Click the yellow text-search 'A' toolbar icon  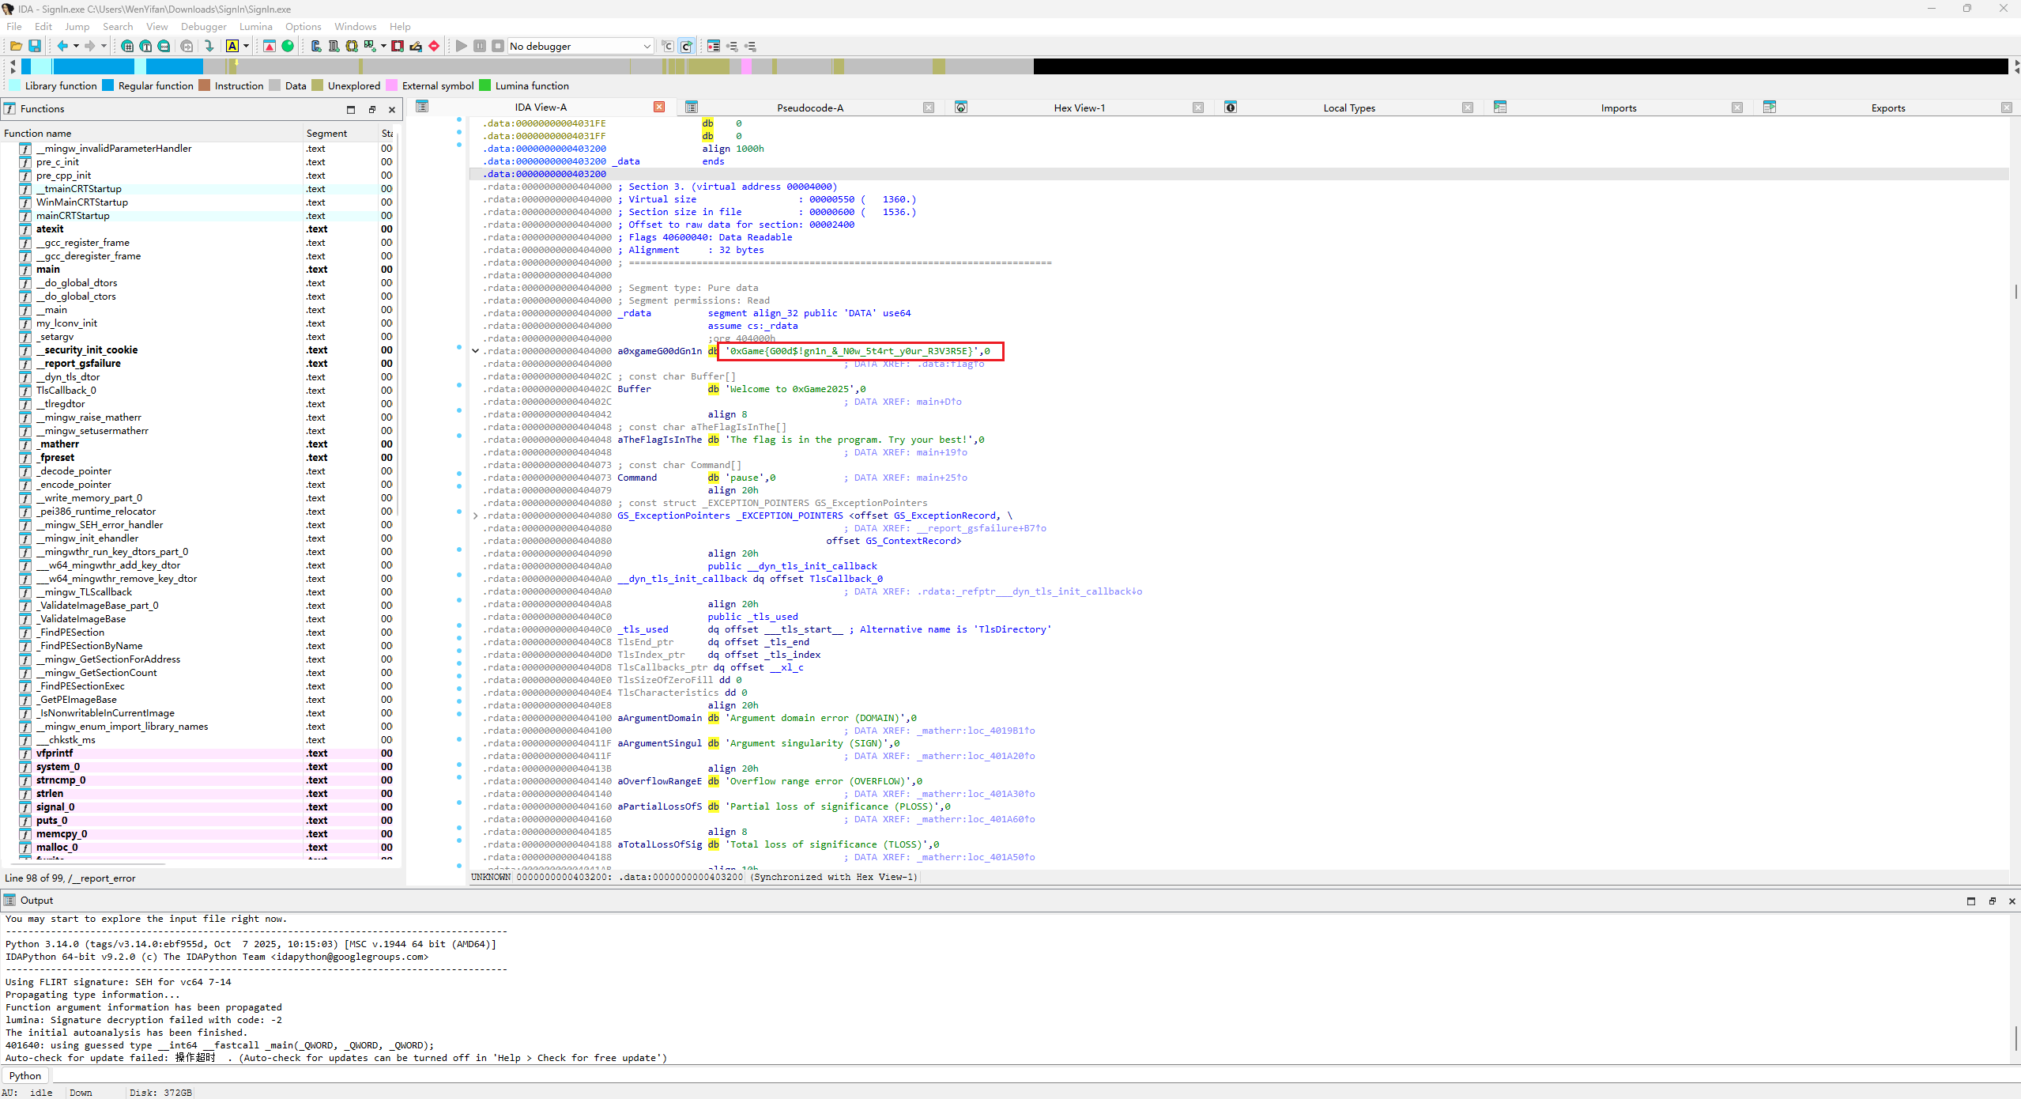[232, 46]
